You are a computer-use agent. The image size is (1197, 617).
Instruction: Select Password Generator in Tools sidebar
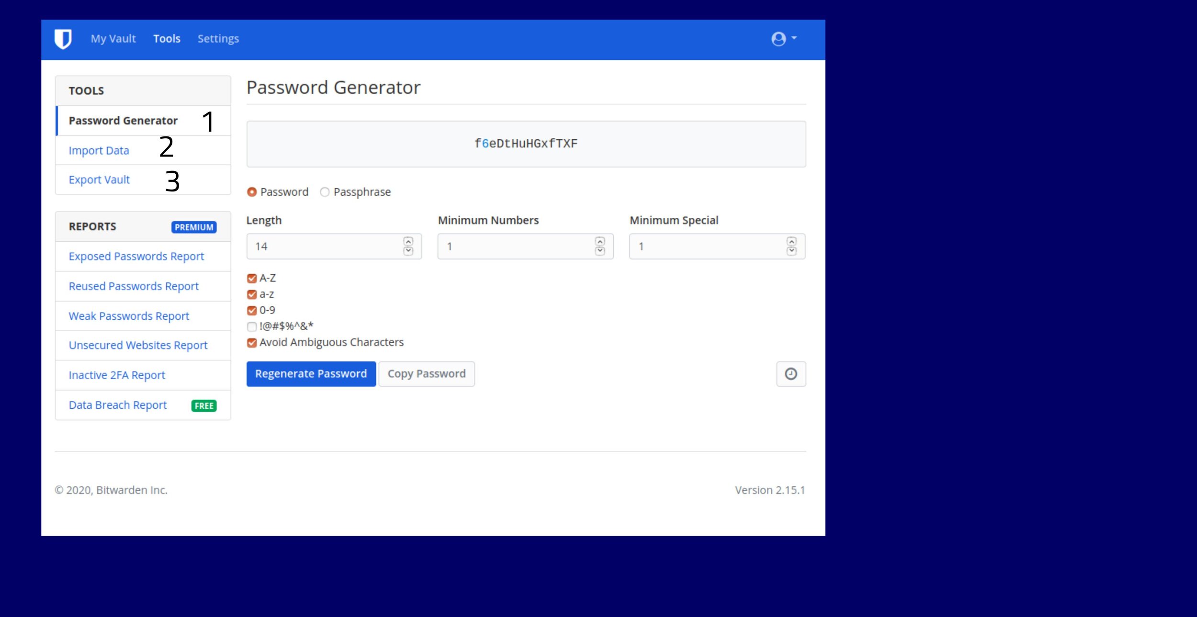pyautogui.click(x=143, y=121)
